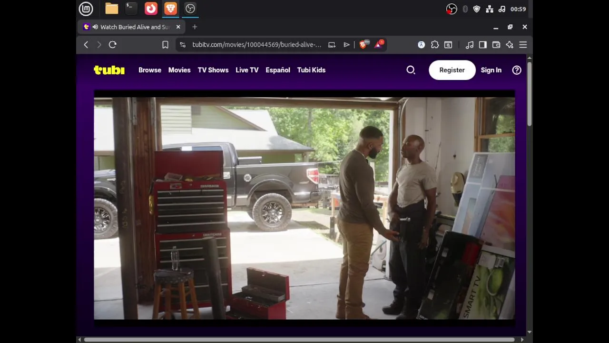Open the Linux Mint start menu
Viewport: 609px width, 343px height.
click(x=86, y=9)
